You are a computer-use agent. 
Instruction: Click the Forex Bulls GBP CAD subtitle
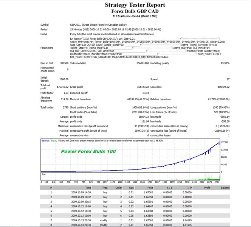point(135,11)
